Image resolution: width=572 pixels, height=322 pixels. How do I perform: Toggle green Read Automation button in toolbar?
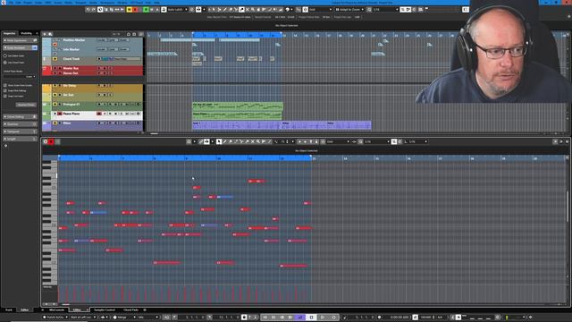[x=146, y=10]
